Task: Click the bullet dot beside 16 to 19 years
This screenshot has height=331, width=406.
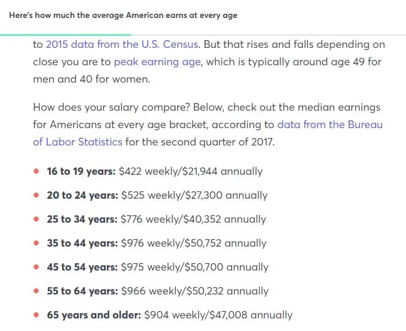Action: 36,171
